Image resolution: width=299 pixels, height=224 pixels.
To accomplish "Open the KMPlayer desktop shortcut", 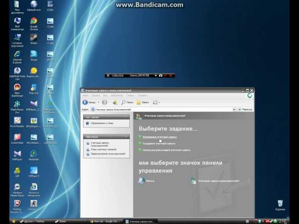I will [17, 155].
